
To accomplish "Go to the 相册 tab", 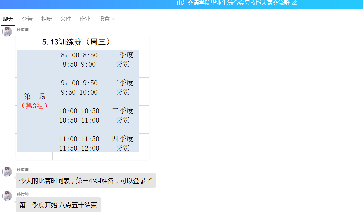I will click(47, 19).
